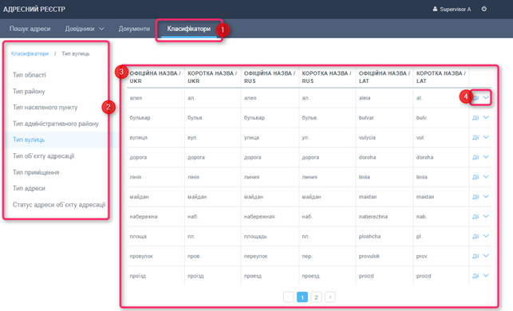Image resolution: width=513 pixels, height=311 pixels.
Task: Click the Класифікатори breadcrumb link
Action: [x=30, y=53]
